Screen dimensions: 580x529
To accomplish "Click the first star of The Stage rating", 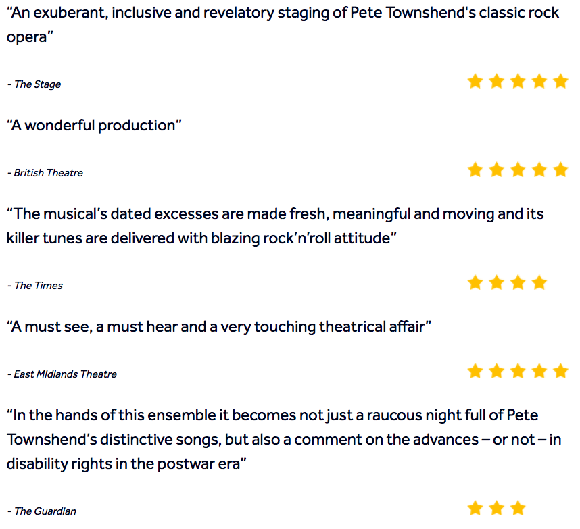I will click(475, 81).
